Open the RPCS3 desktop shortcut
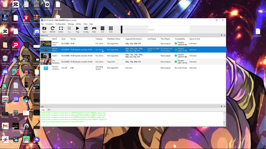Image resolution: width=266 pixels, height=149 pixels. pyautogui.click(x=16, y=100)
